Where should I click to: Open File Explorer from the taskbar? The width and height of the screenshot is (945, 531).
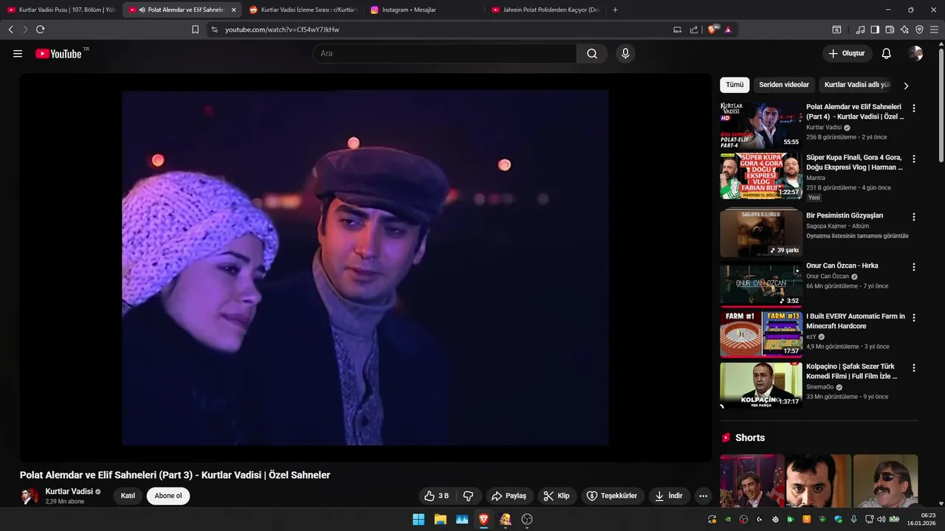point(440,519)
